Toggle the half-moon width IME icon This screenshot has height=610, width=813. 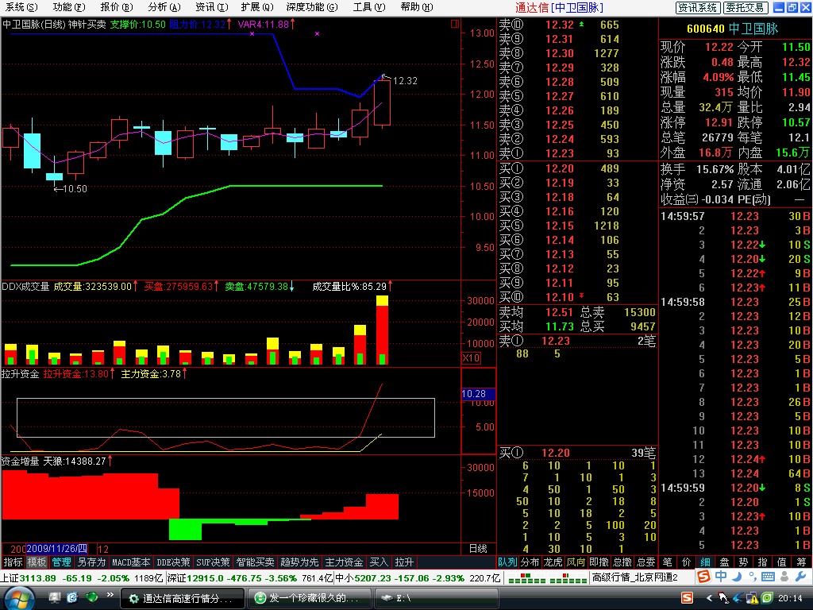click(738, 577)
